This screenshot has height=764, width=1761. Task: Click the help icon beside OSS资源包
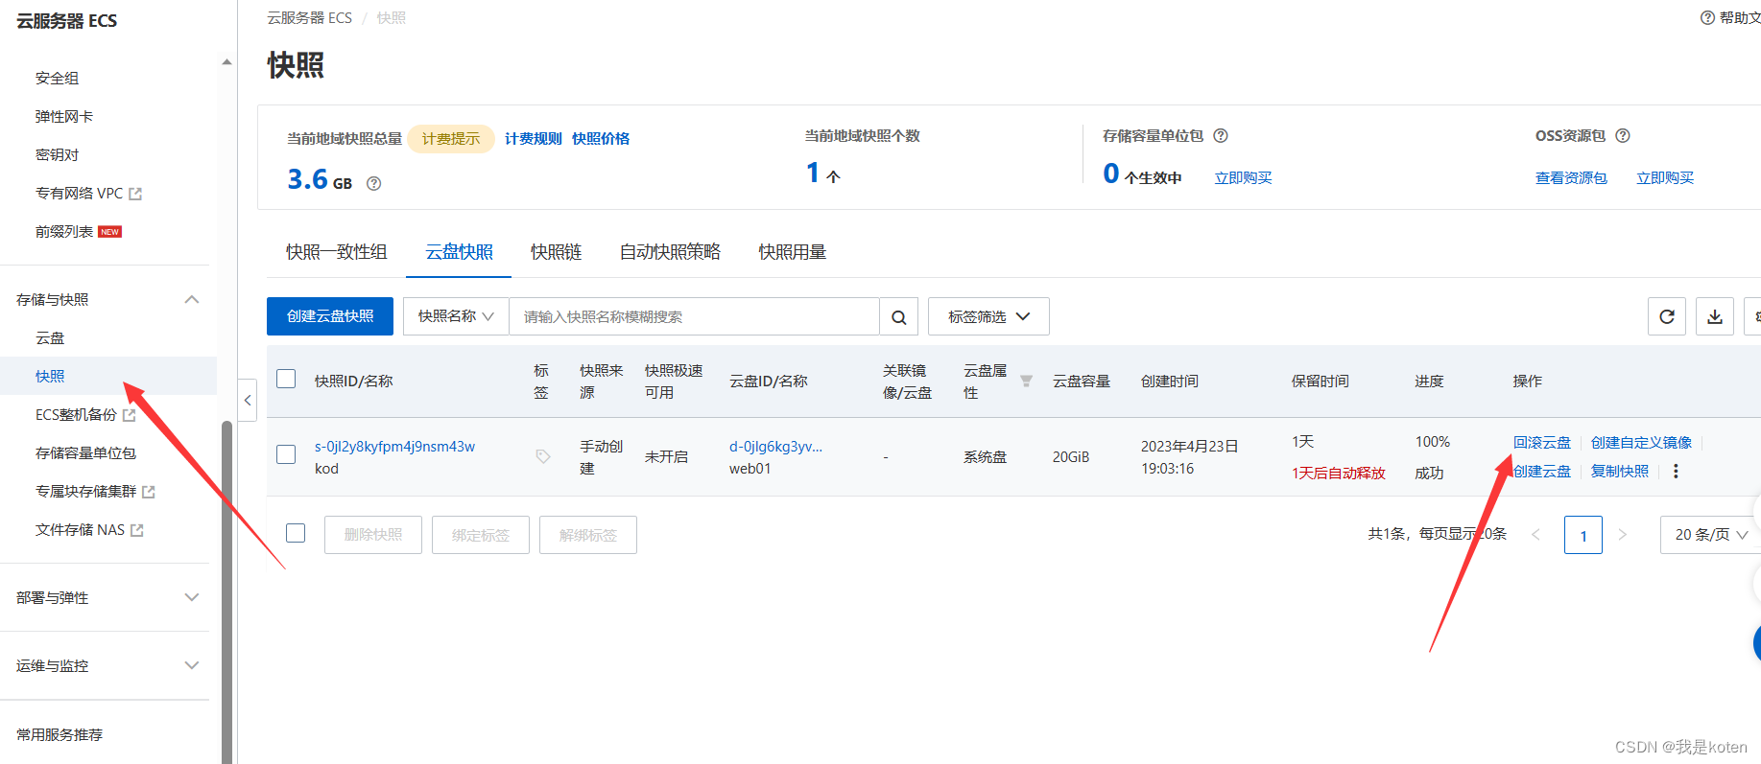pyautogui.click(x=1623, y=136)
